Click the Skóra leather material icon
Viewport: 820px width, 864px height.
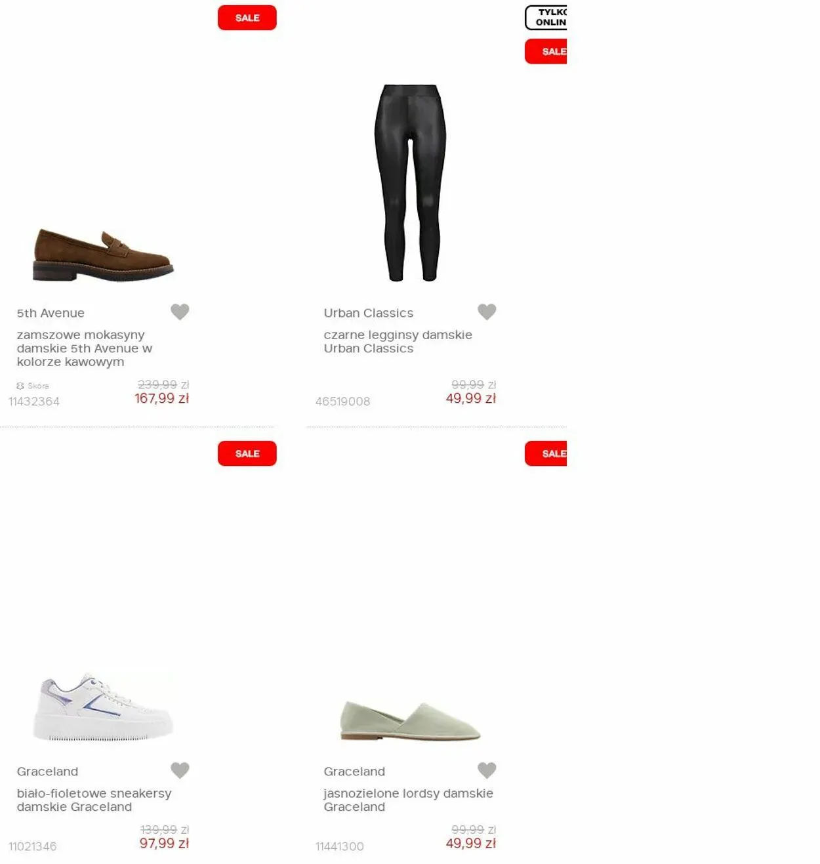(x=20, y=386)
